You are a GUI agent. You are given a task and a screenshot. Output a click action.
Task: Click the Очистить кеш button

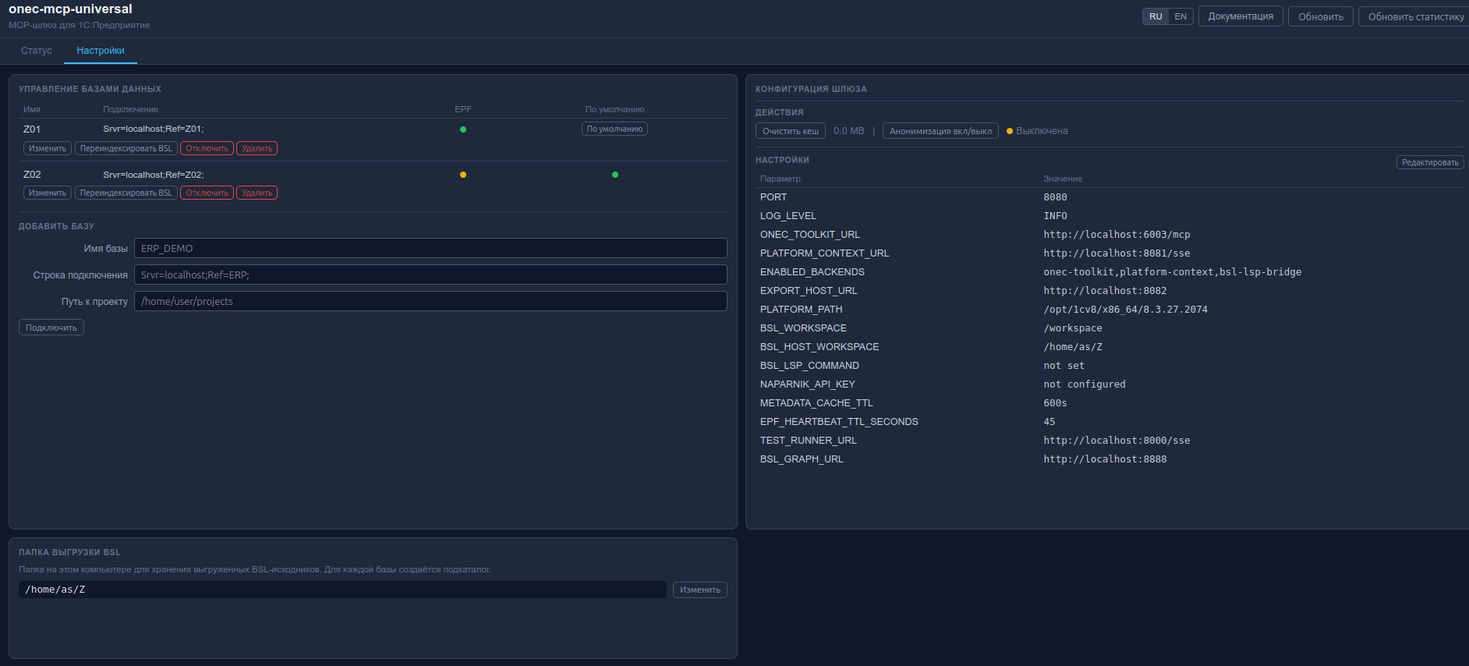791,131
